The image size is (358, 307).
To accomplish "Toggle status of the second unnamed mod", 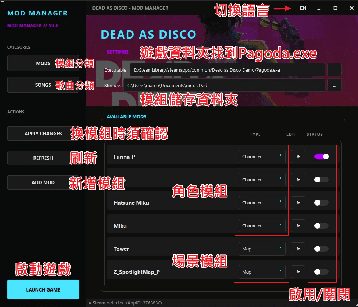I will [x=321, y=180].
